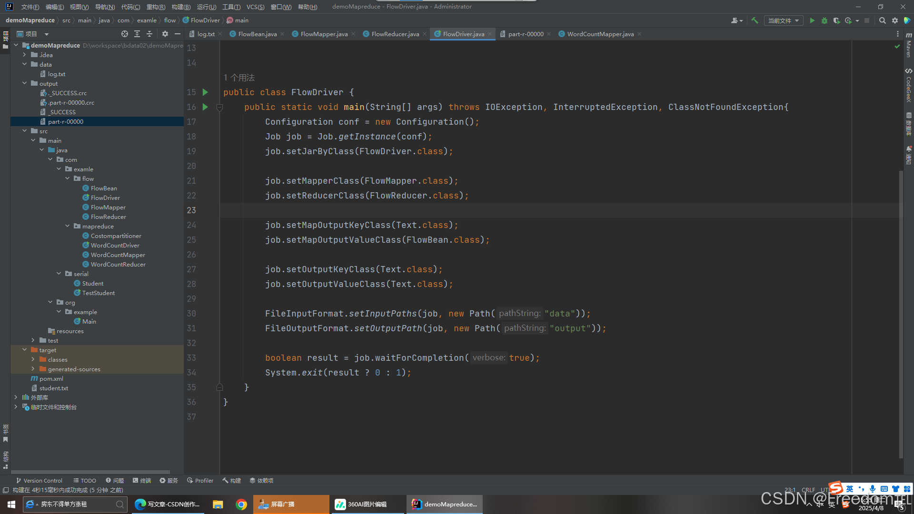
Task: Toggle the Terminal (终端) tool window
Action: pyautogui.click(x=142, y=481)
